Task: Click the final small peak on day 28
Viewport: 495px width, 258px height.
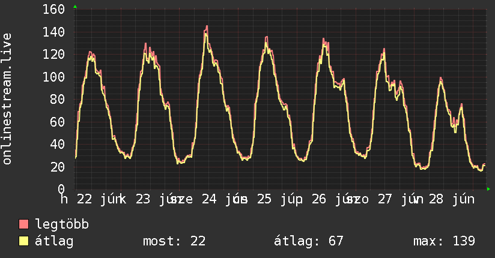Action: 461,105
